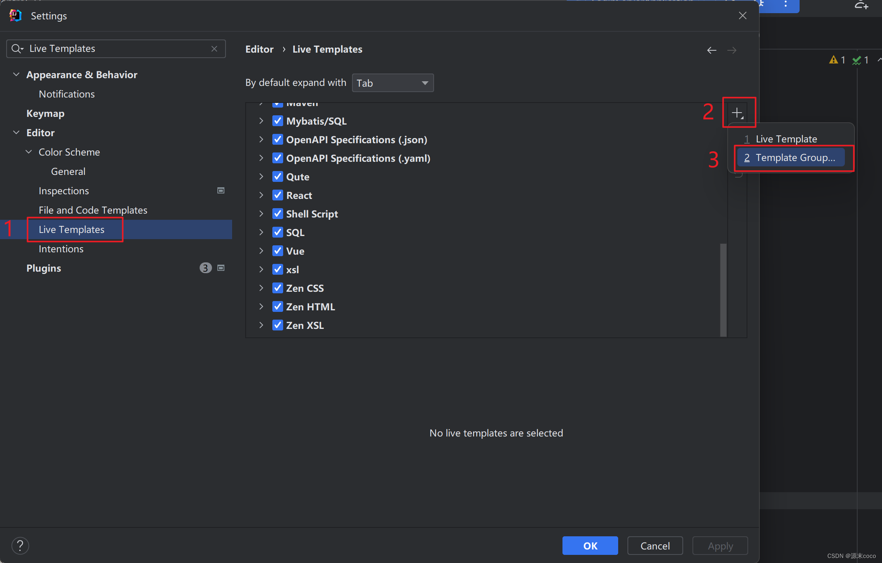Click the template list vertical scrollbar

click(x=723, y=289)
